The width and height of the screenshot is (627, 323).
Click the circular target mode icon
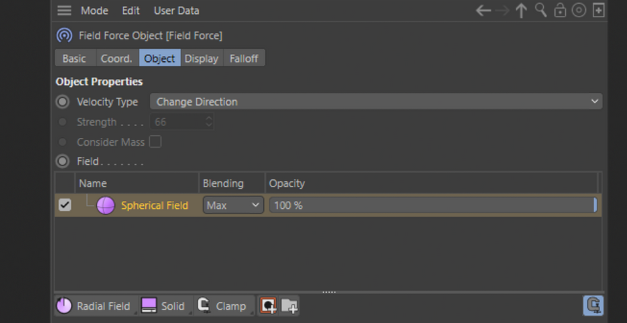(579, 11)
